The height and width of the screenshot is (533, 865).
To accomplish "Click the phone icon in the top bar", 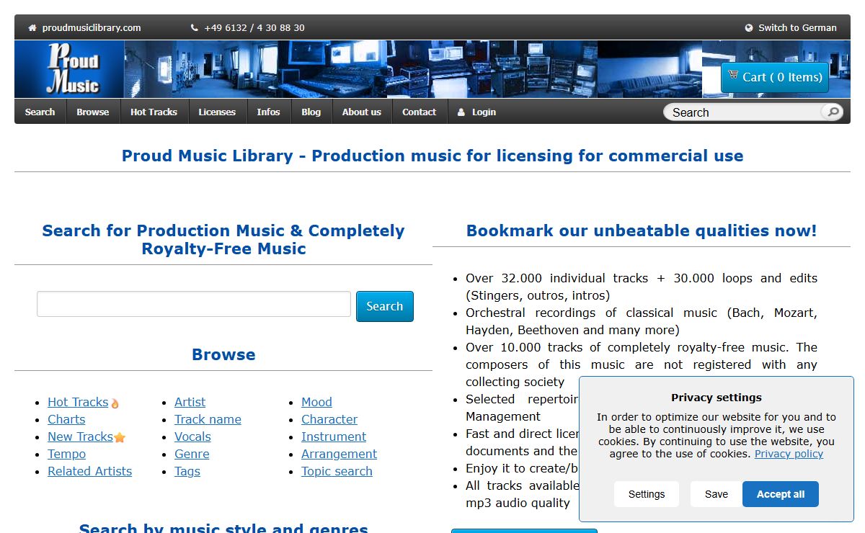I will click(x=195, y=28).
